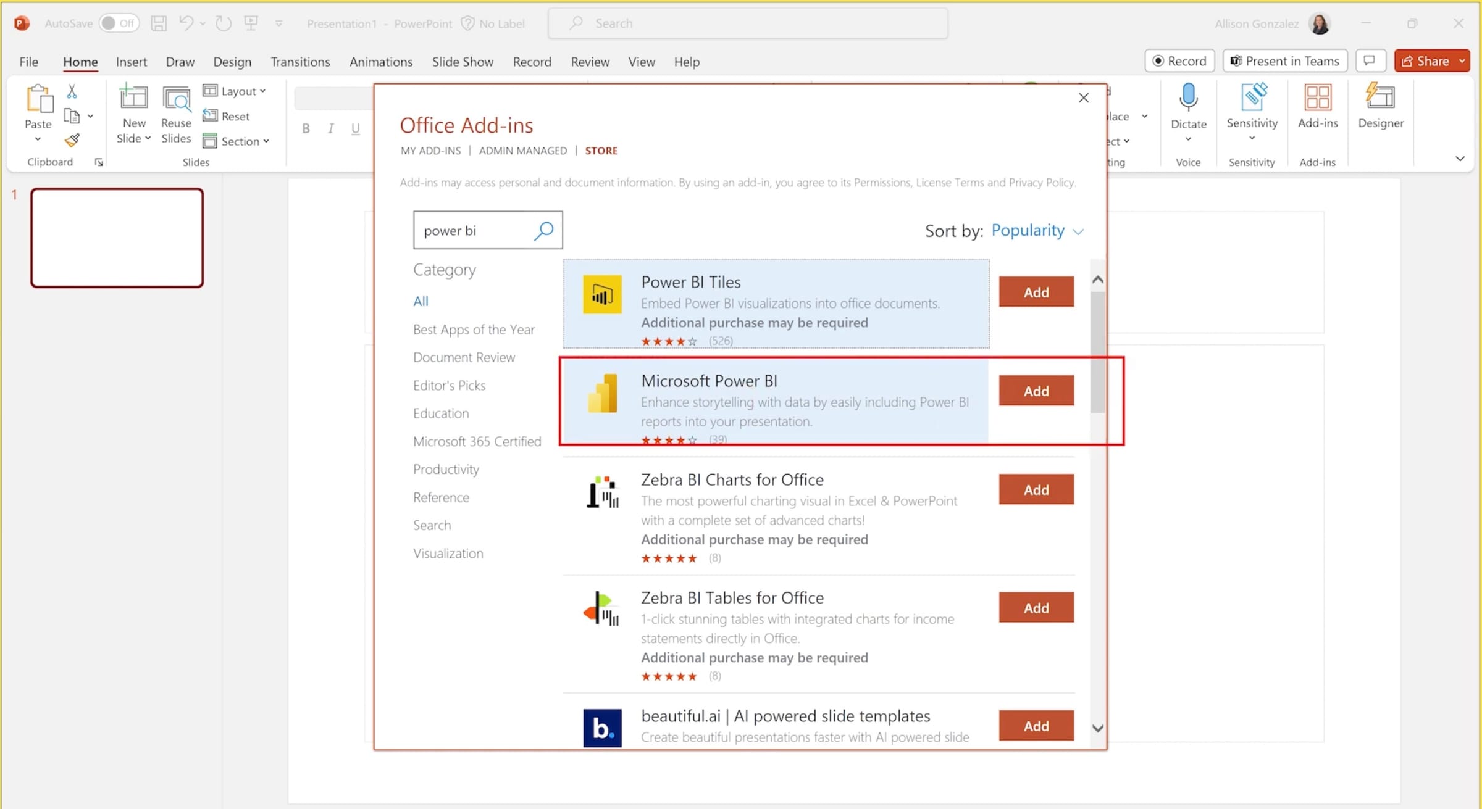Viewport: 1482px width, 809px height.
Task: Open the Comments panel icon
Action: click(x=1370, y=60)
